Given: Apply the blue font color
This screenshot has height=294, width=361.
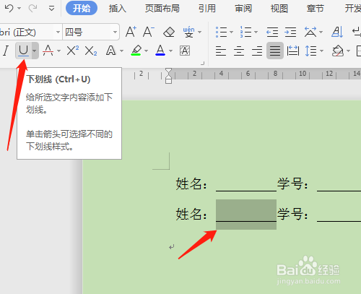Looking at the screenshot, I should pos(160,51).
